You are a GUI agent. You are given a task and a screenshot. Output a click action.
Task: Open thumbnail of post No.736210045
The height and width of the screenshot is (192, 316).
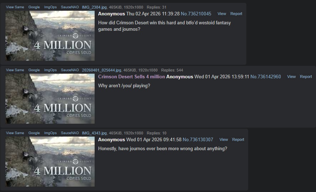tap(50, 36)
